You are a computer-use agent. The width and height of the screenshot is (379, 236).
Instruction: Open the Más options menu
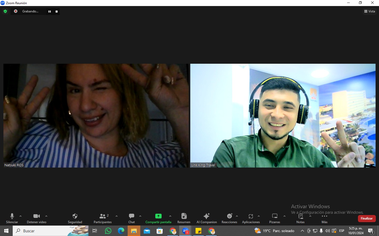tap(325, 217)
